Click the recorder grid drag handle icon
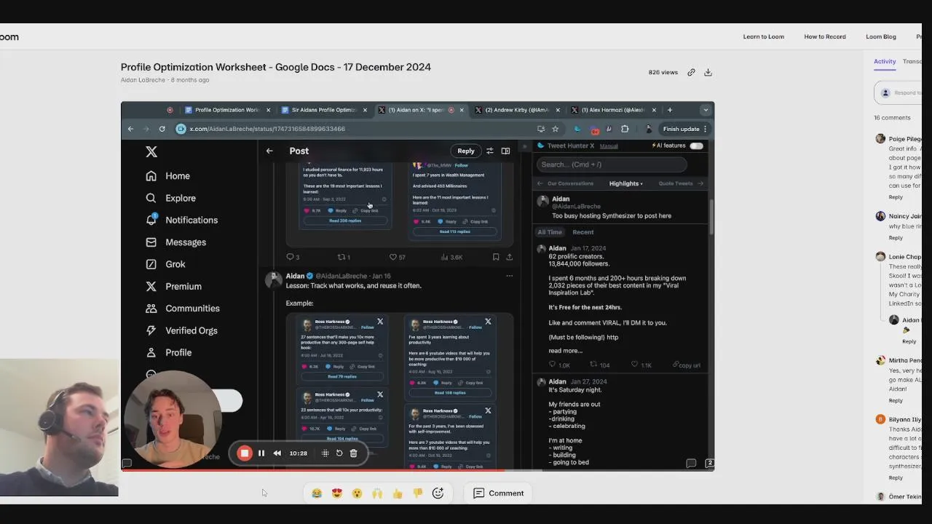Viewport: 932px width, 524px height. (325, 453)
